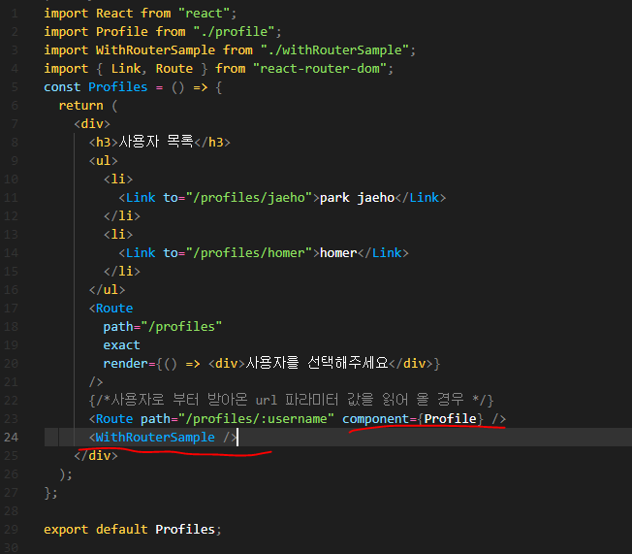Image resolution: width=632 pixels, height=554 pixels.
Task: Click the component={Profile} attribute
Action: 412,419
